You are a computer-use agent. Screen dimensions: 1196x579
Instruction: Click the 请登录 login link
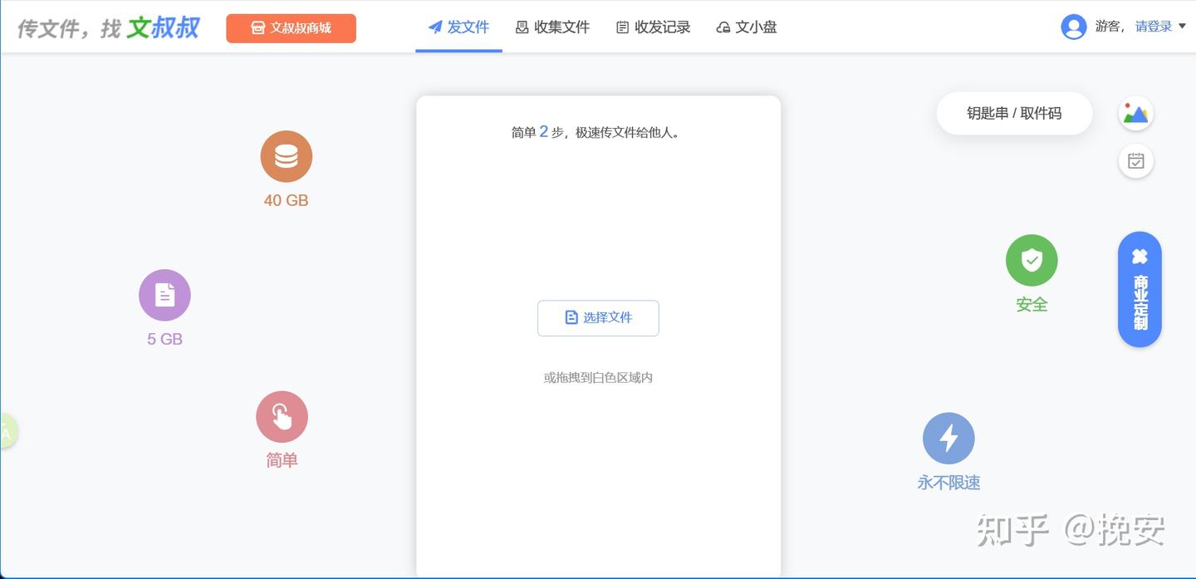1154,27
